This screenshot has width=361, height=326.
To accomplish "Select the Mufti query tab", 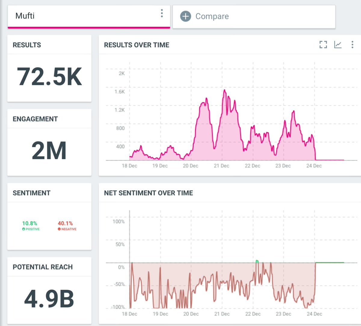I will 89,17.
